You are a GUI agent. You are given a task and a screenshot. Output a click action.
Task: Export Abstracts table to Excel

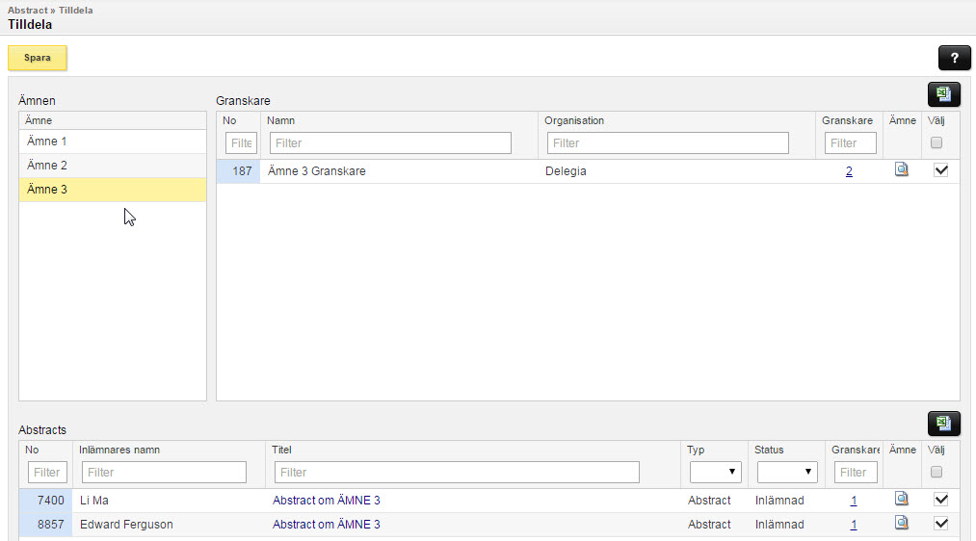click(943, 424)
